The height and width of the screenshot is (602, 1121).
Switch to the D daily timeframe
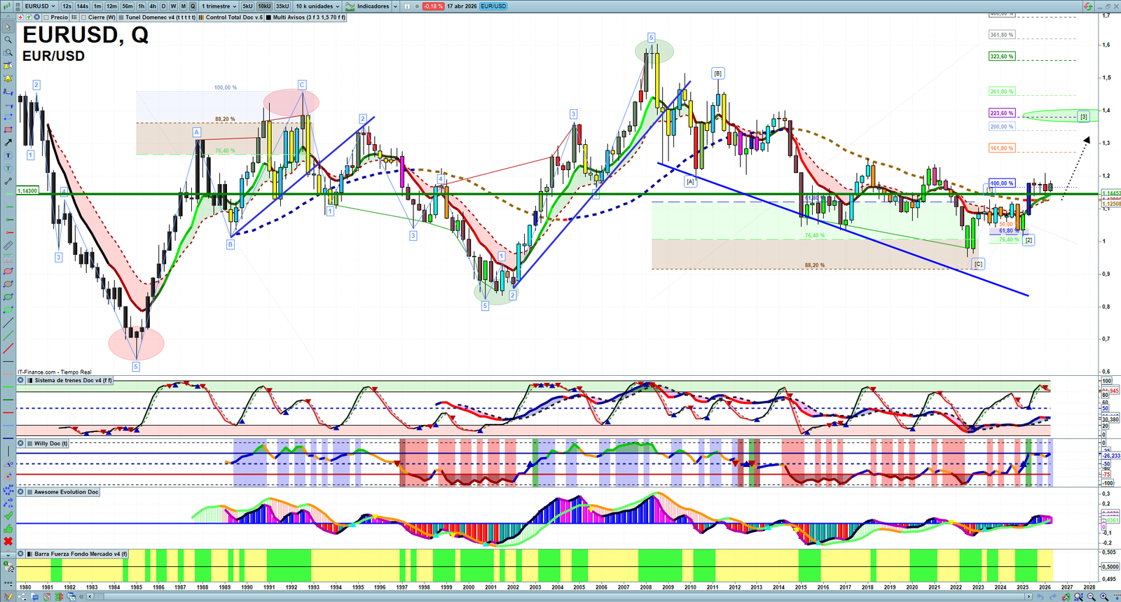point(163,6)
